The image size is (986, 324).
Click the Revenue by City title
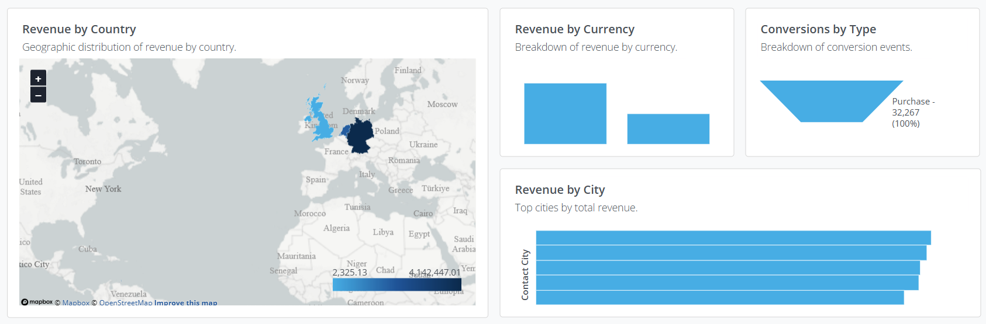560,190
